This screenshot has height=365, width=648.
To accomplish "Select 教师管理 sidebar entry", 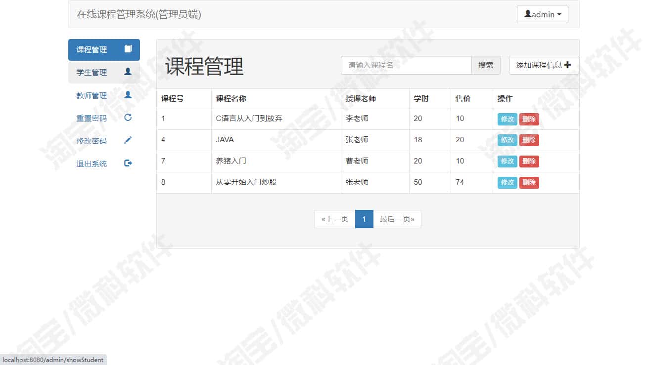I will (104, 95).
